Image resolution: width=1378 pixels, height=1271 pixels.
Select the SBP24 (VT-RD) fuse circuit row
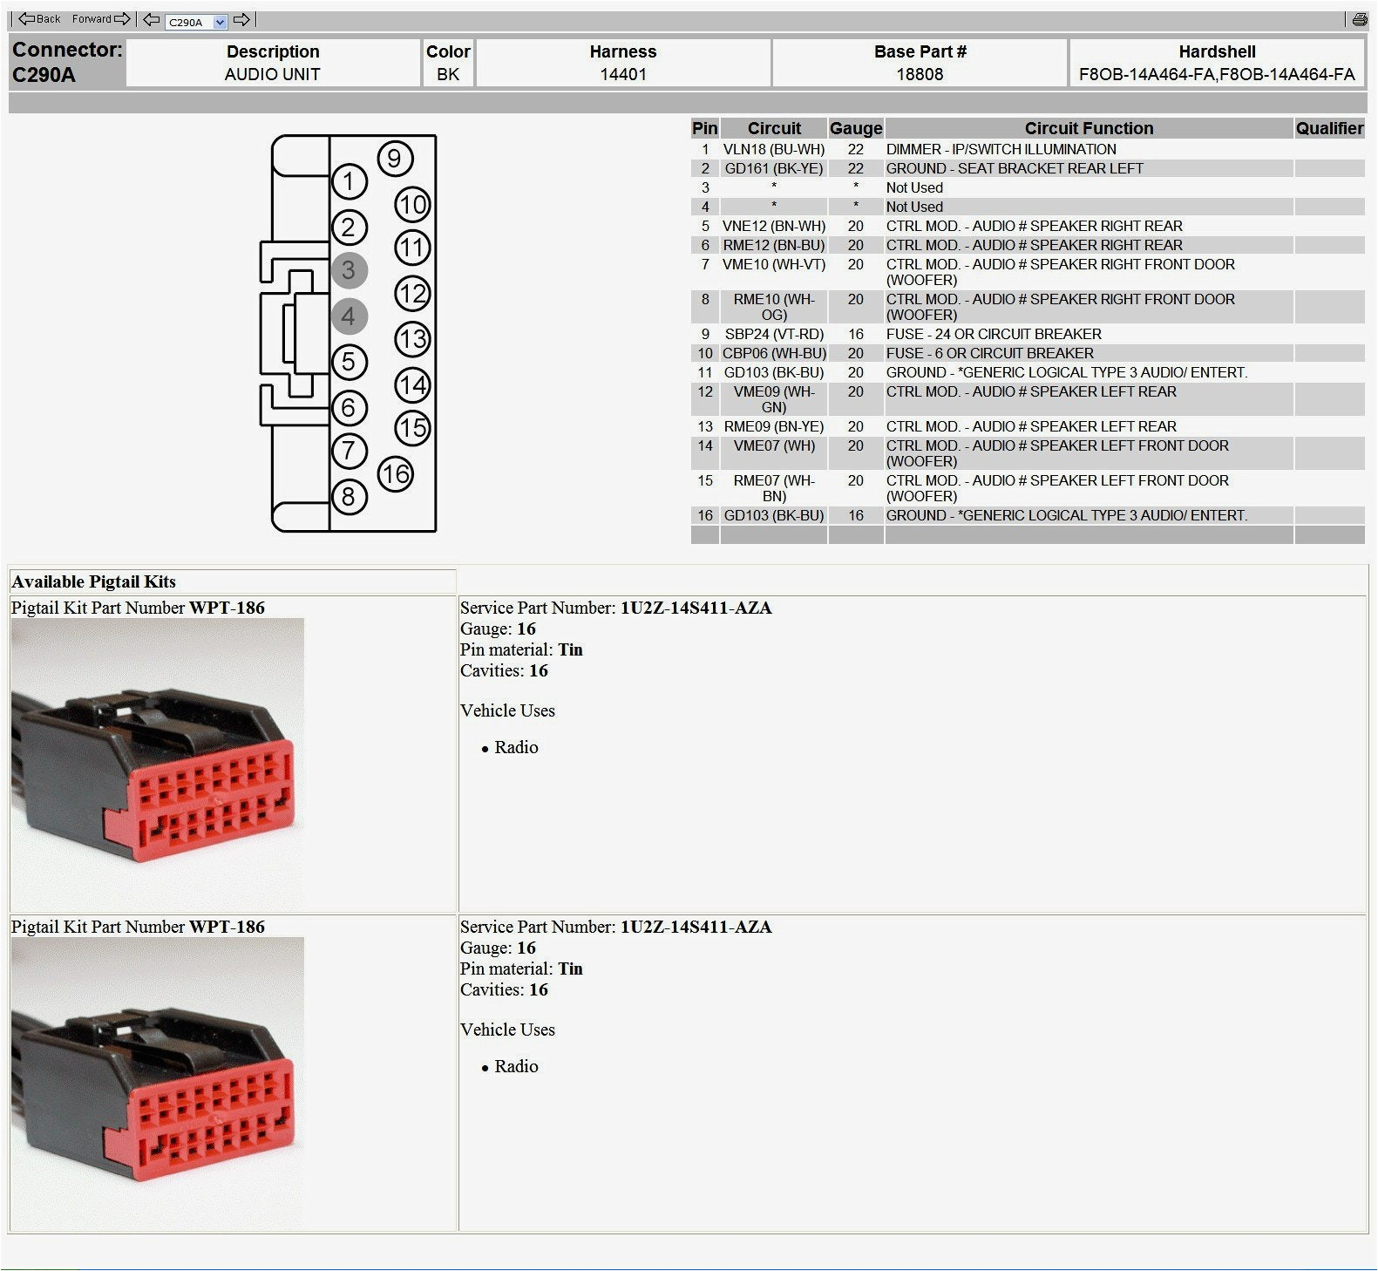tap(773, 334)
